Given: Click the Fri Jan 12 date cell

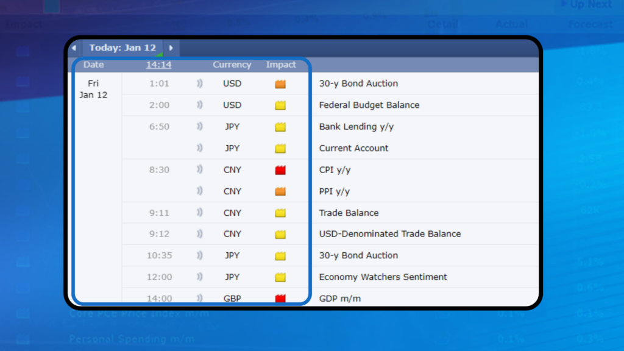Looking at the screenshot, I should pyautogui.click(x=93, y=89).
